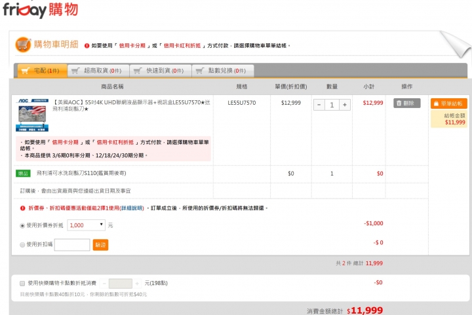Switch to the 點數兌換 (0件) tab

(223, 71)
